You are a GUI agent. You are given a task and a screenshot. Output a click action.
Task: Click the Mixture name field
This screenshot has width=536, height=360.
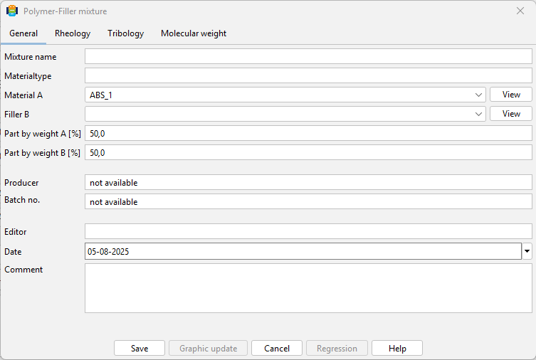[x=308, y=56]
